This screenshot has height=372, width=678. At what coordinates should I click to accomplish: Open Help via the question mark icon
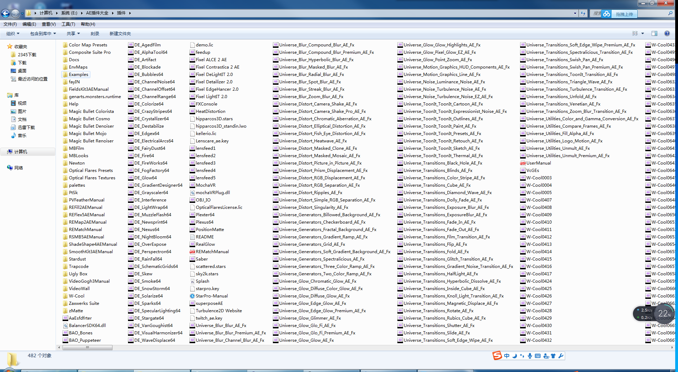[667, 33]
